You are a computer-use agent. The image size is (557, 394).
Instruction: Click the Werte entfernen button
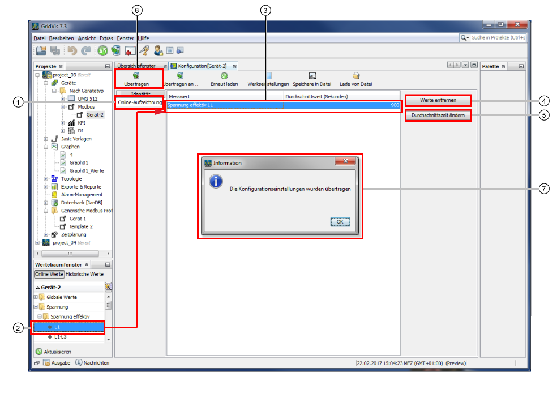(438, 100)
